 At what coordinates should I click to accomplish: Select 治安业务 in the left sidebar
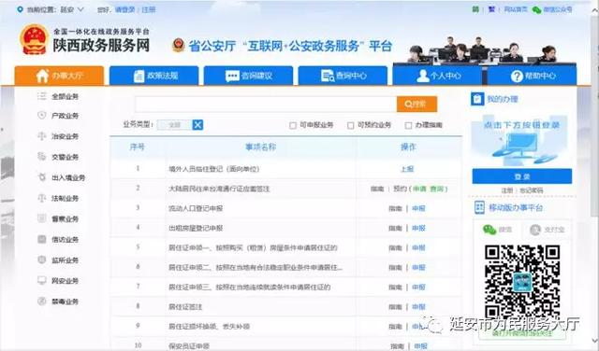pyautogui.click(x=65, y=136)
